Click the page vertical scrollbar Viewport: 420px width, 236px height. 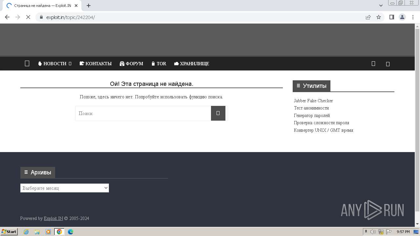click(x=417, y=120)
